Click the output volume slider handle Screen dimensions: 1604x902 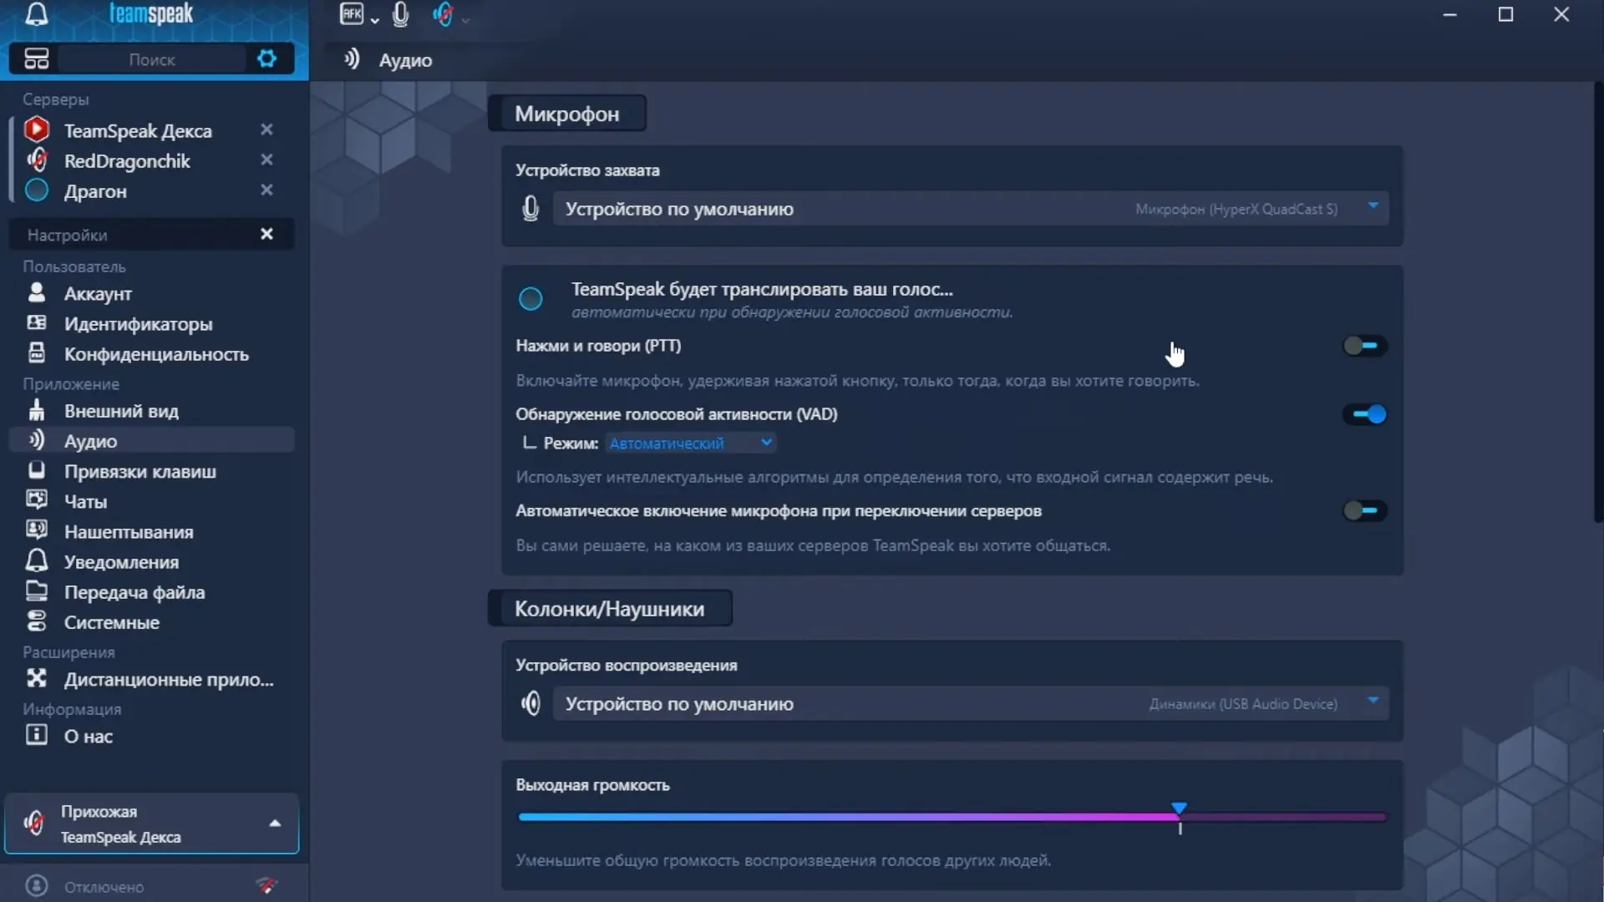[1179, 809]
